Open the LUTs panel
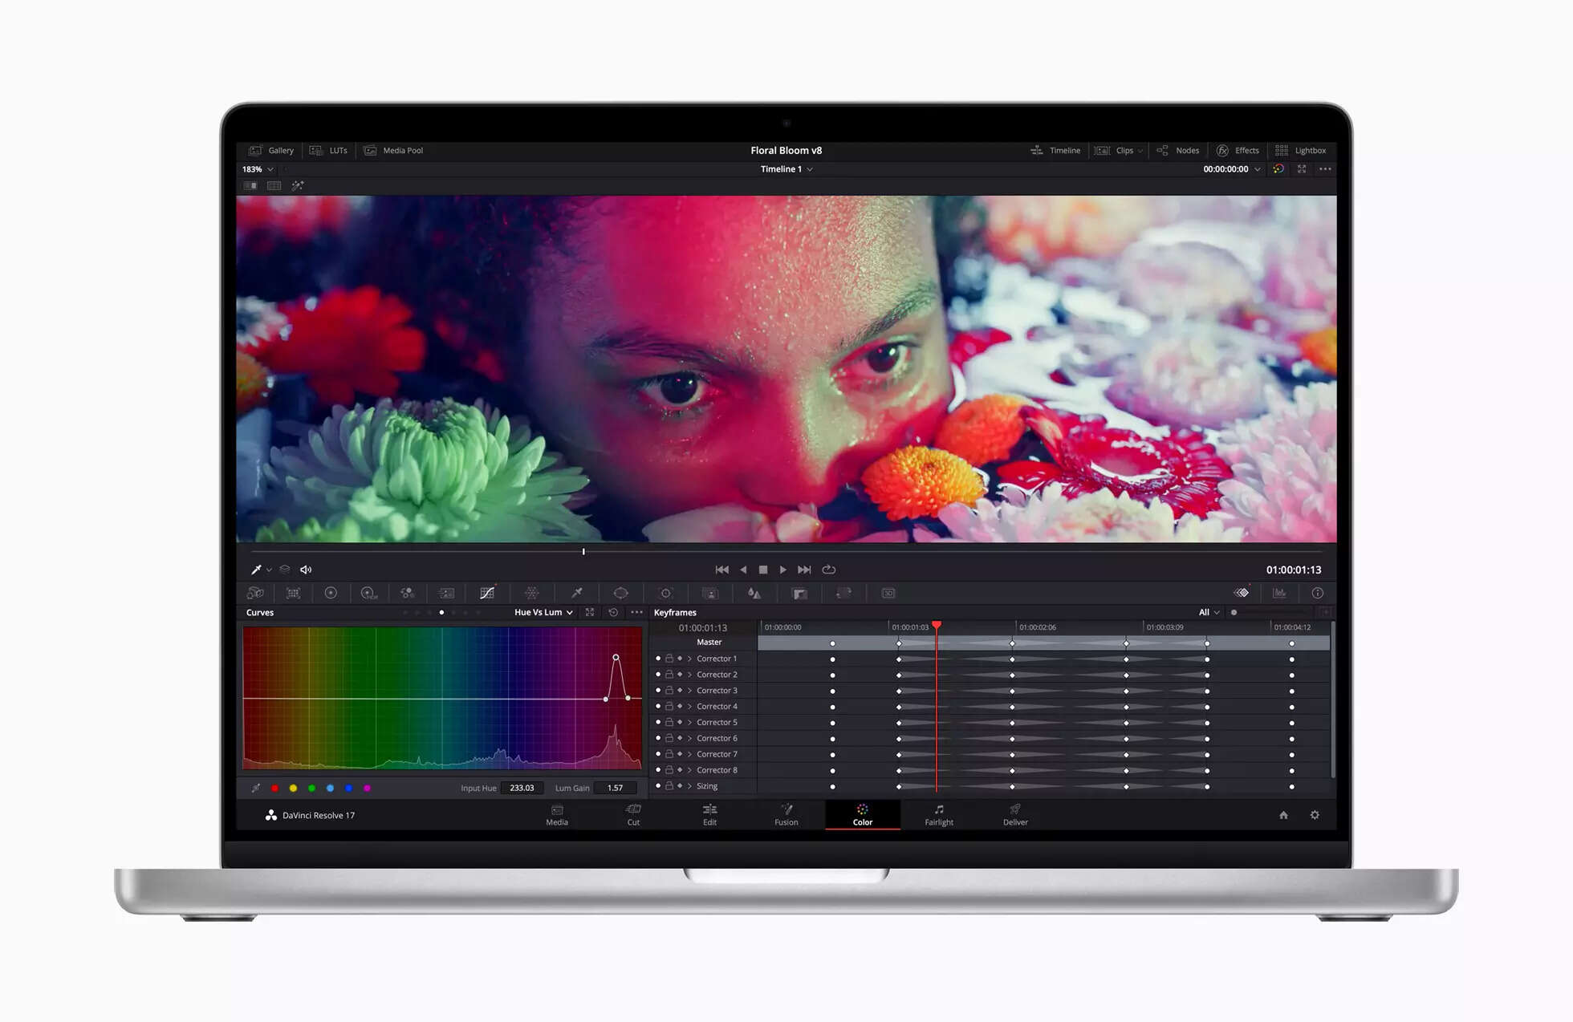The height and width of the screenshot is (1022, 1573). [329, 150]
